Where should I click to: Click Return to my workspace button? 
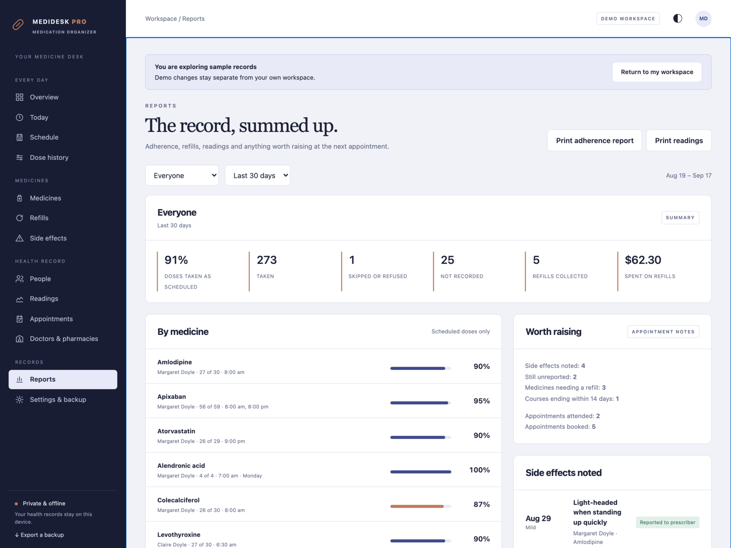pyautogui.click(x=657, y=72)
